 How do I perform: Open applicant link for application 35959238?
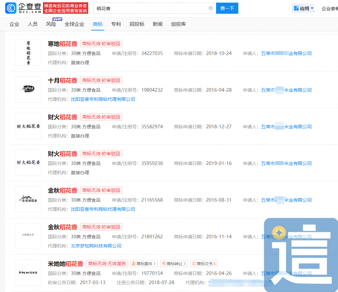click(286, 164)
